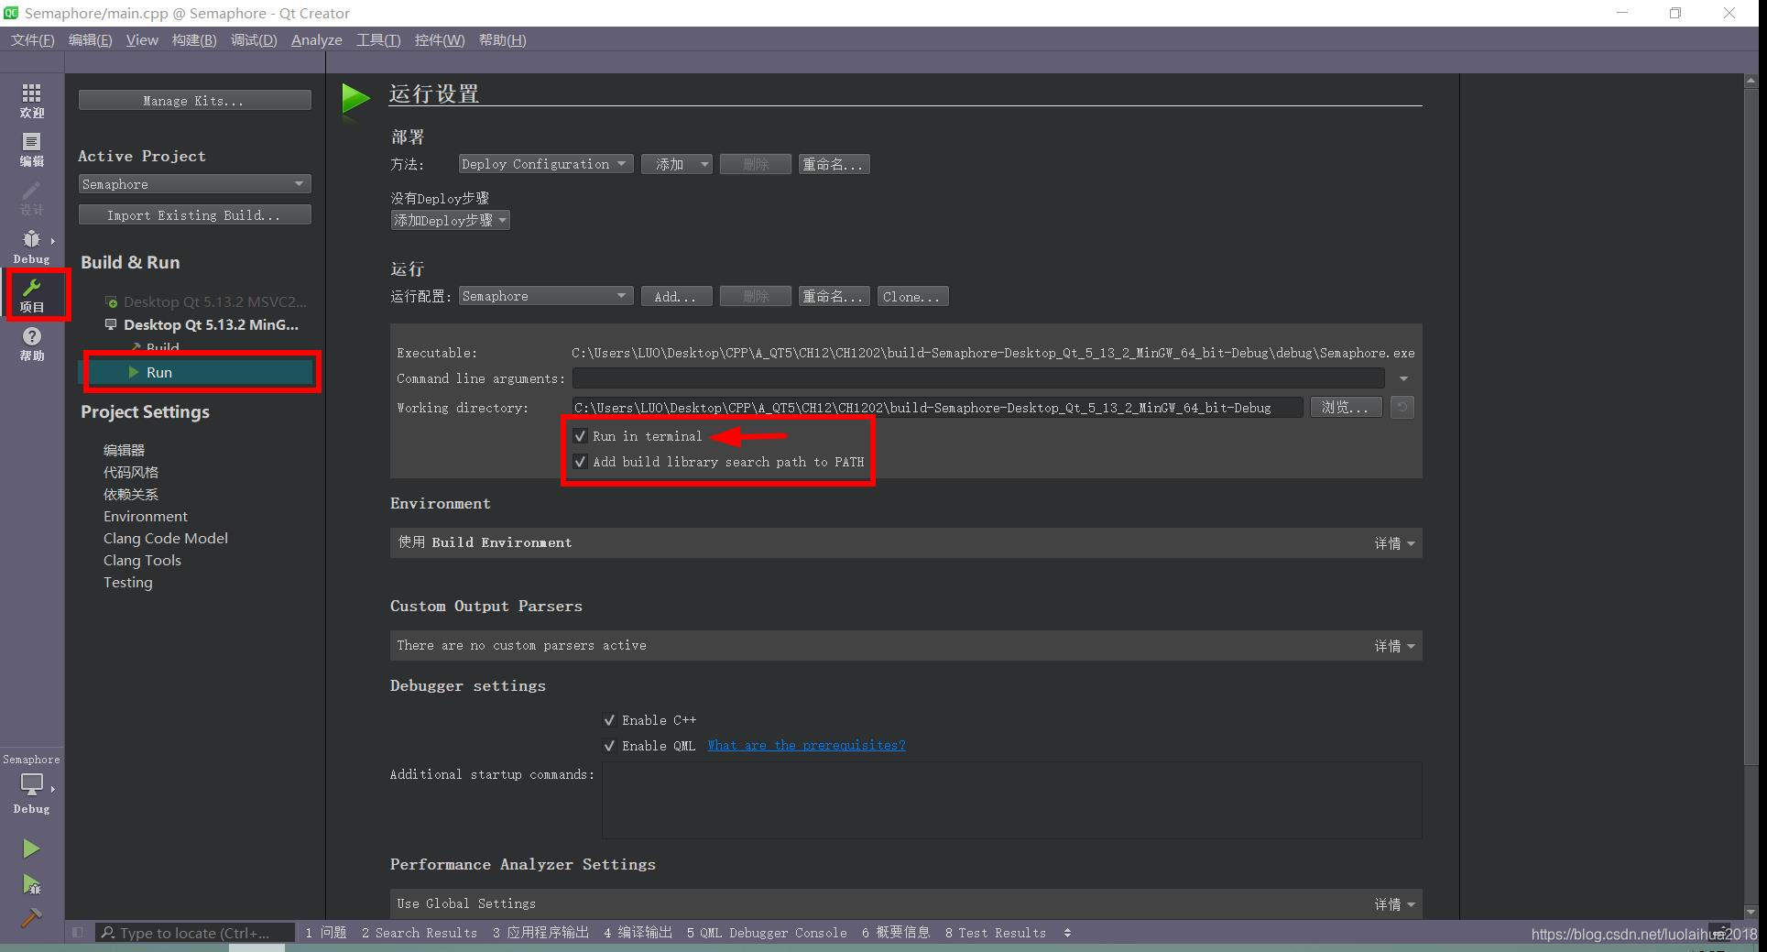Expand command line arguments history arrow
This screenshot has width=1767, height=952.
pyautogui.click(x=1403, y=378)
